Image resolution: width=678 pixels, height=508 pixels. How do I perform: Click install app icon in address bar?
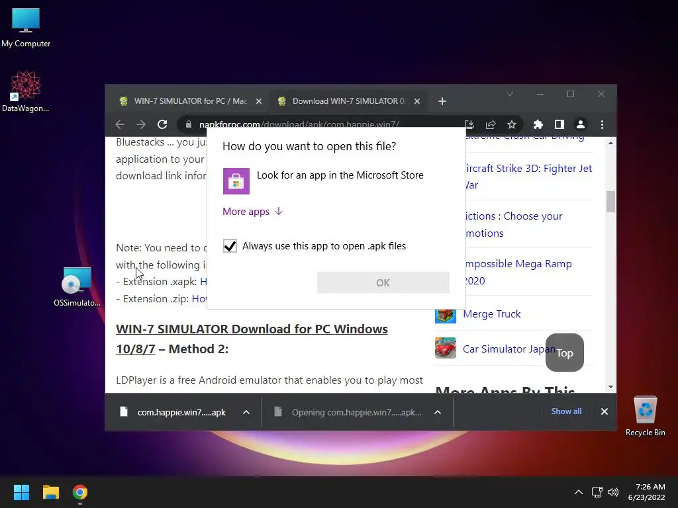point(469,124)
